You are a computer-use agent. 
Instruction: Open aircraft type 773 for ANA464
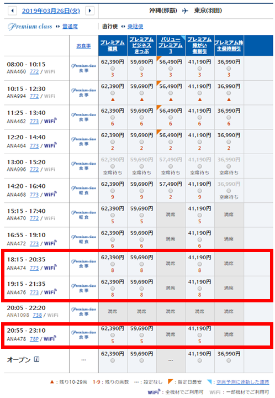(34, 146)
